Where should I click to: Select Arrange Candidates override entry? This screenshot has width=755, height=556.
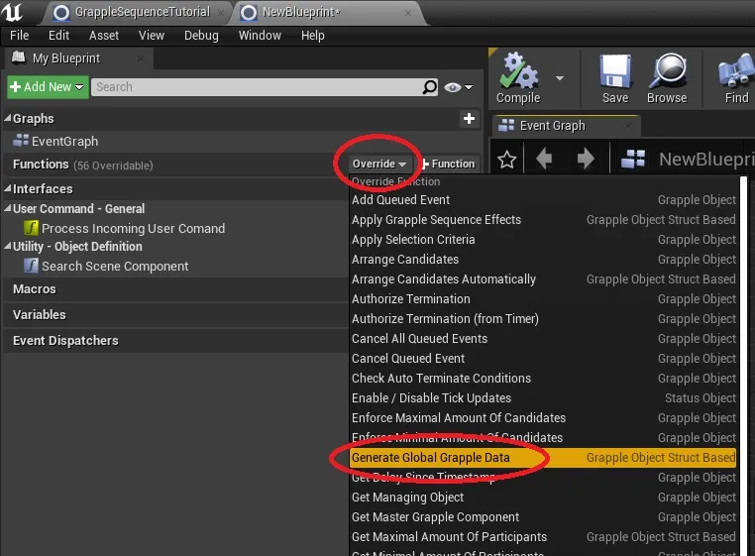[543, 260]
